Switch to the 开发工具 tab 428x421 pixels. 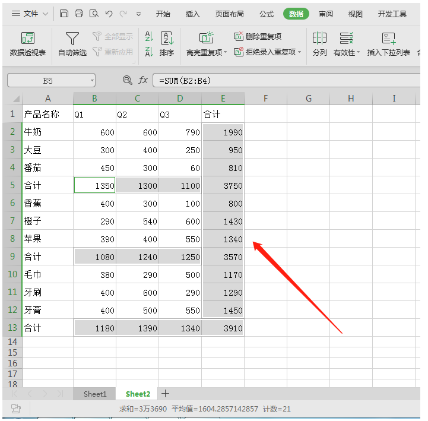(392, 14)
